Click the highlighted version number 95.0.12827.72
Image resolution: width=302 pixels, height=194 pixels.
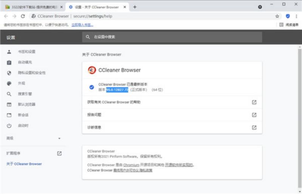point(117,90)
